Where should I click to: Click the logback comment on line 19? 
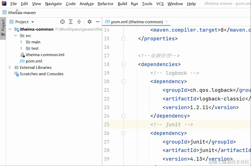click(175, 73)
